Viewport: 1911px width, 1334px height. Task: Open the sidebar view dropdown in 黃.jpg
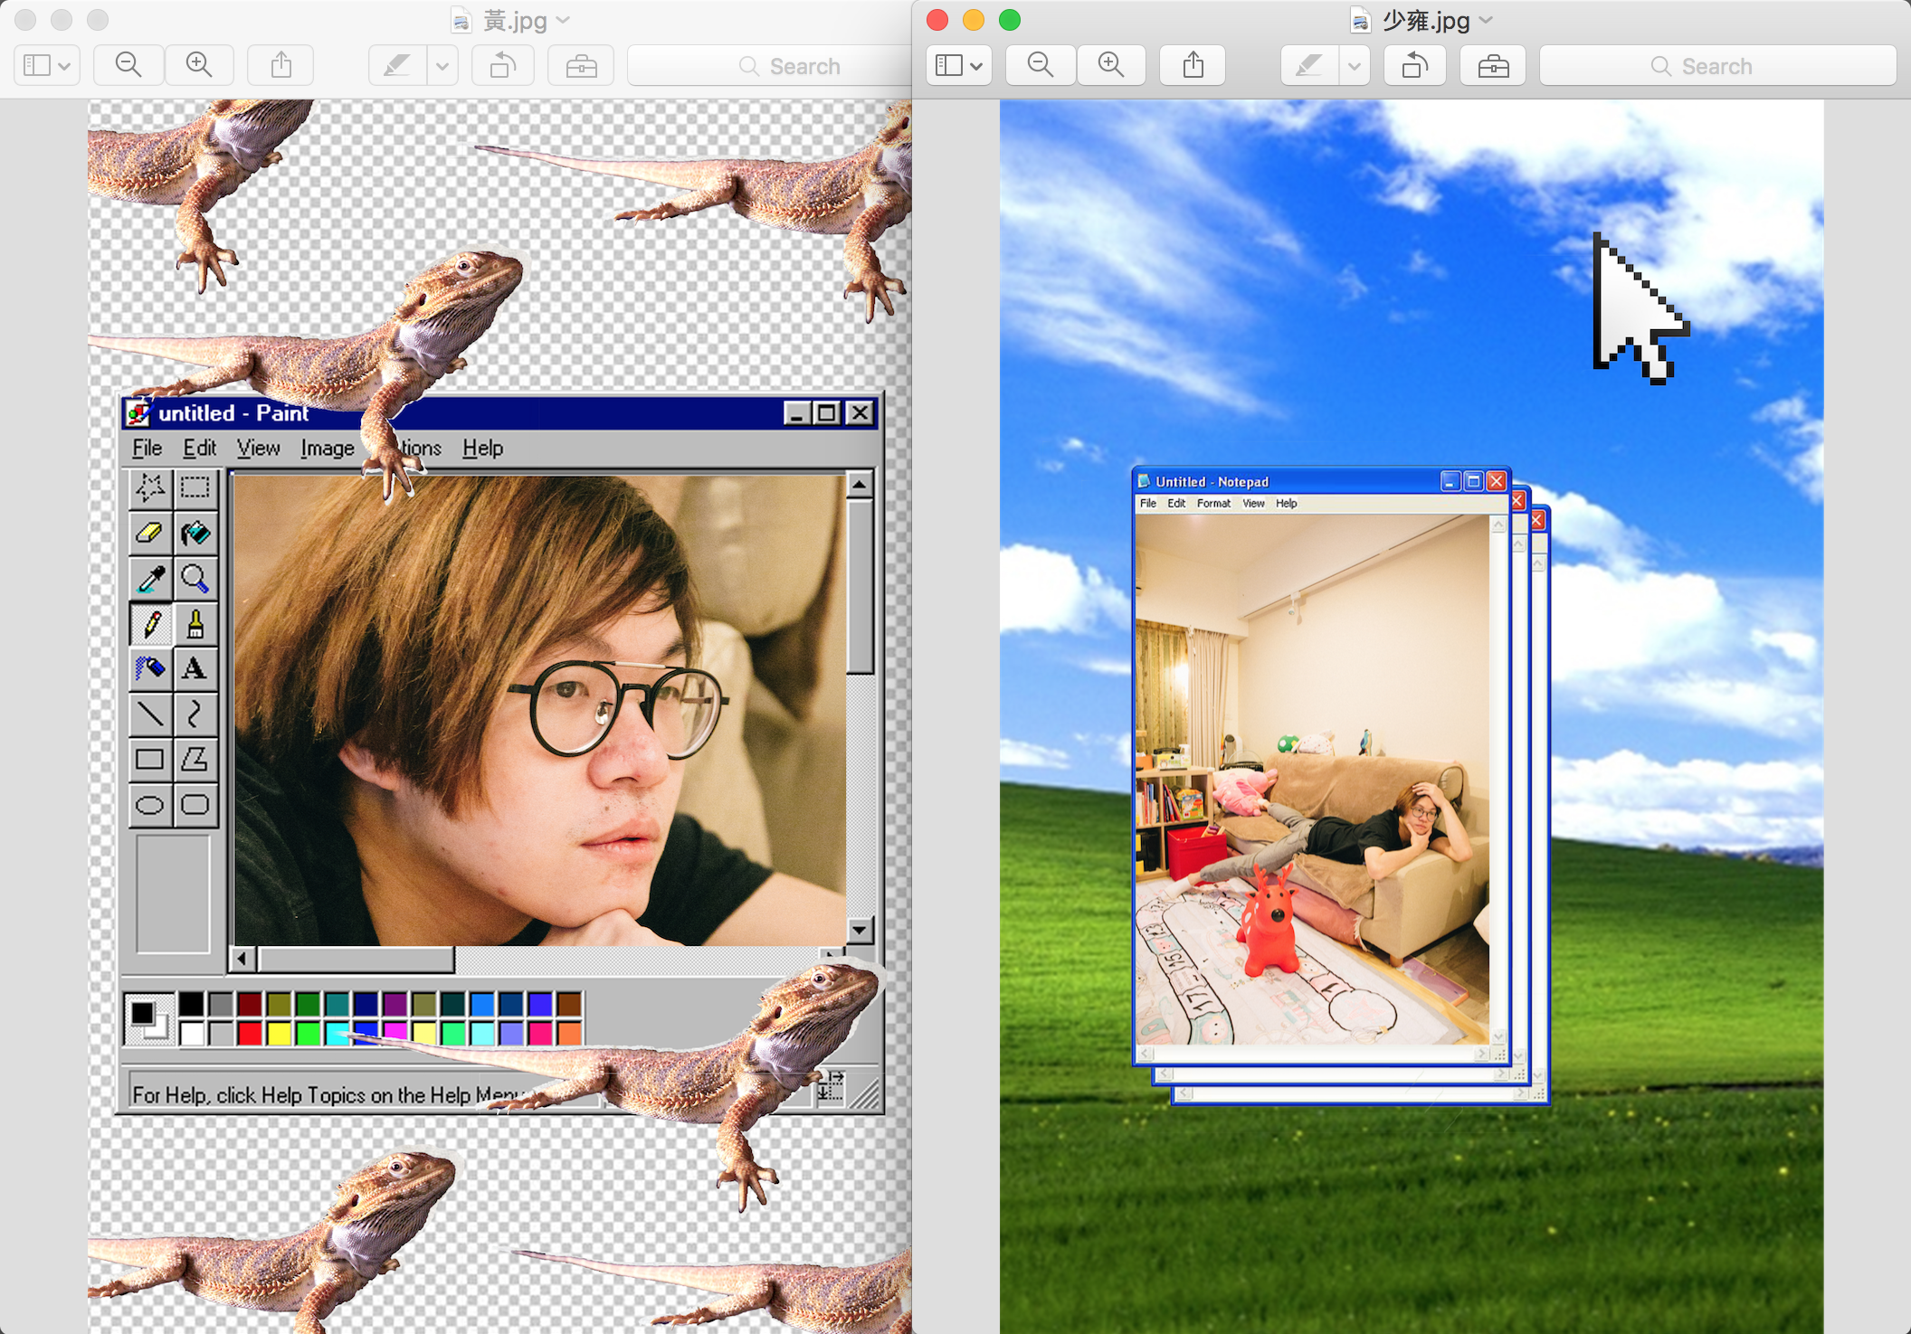point(47,65)
